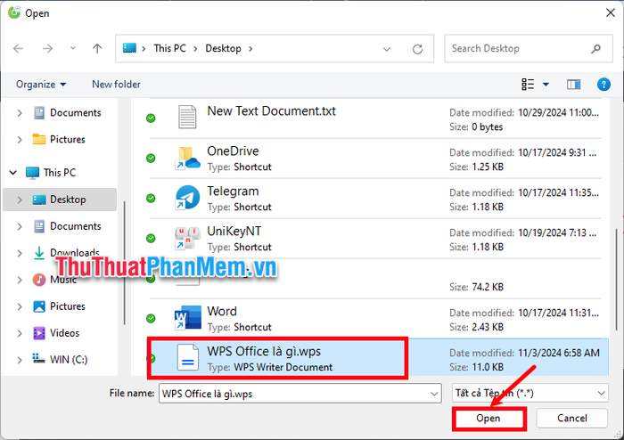Click the WPS Writer document icon
Viewport: 624px width, 440px height.
(x=187, y=357)
